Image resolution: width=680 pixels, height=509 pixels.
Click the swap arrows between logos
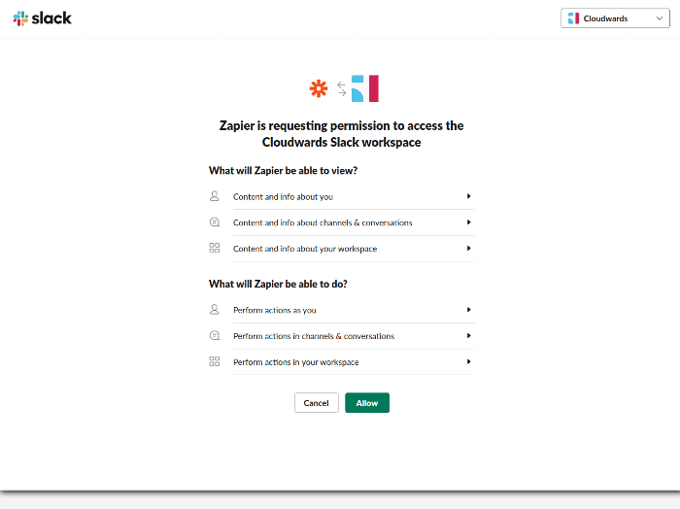(342, 88)
